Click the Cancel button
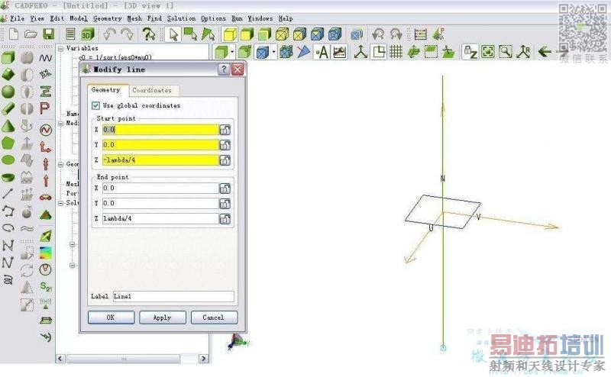The image size is (611, 377). 214,317
